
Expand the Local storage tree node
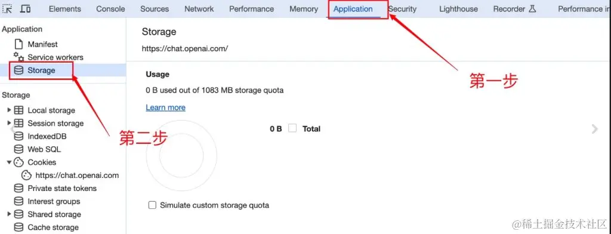[x=10, y=110]
